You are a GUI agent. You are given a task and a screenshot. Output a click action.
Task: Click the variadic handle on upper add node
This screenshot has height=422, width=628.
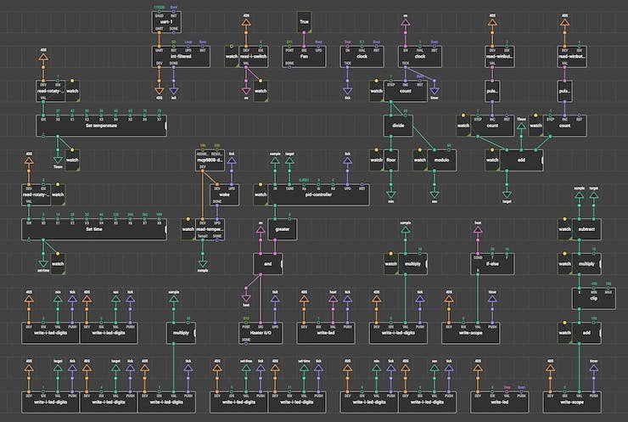tap(542, 160)
